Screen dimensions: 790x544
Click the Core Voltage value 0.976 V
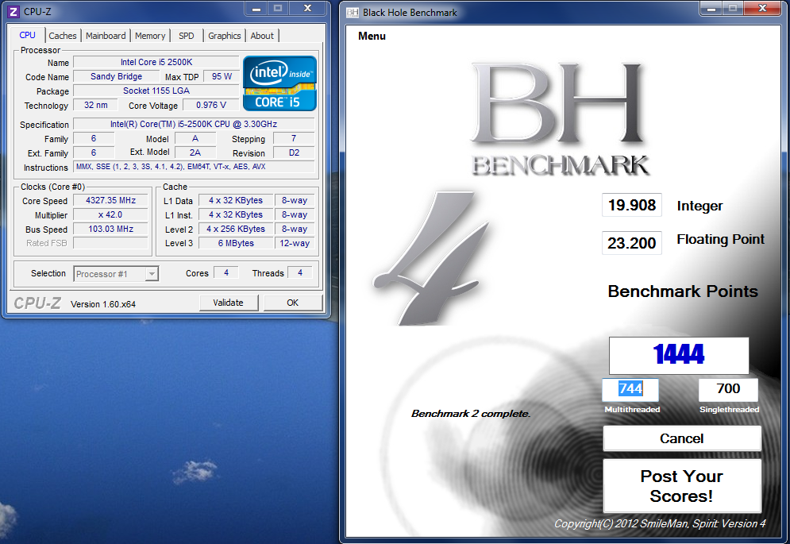pyautogui.click(x=211, y=105)
